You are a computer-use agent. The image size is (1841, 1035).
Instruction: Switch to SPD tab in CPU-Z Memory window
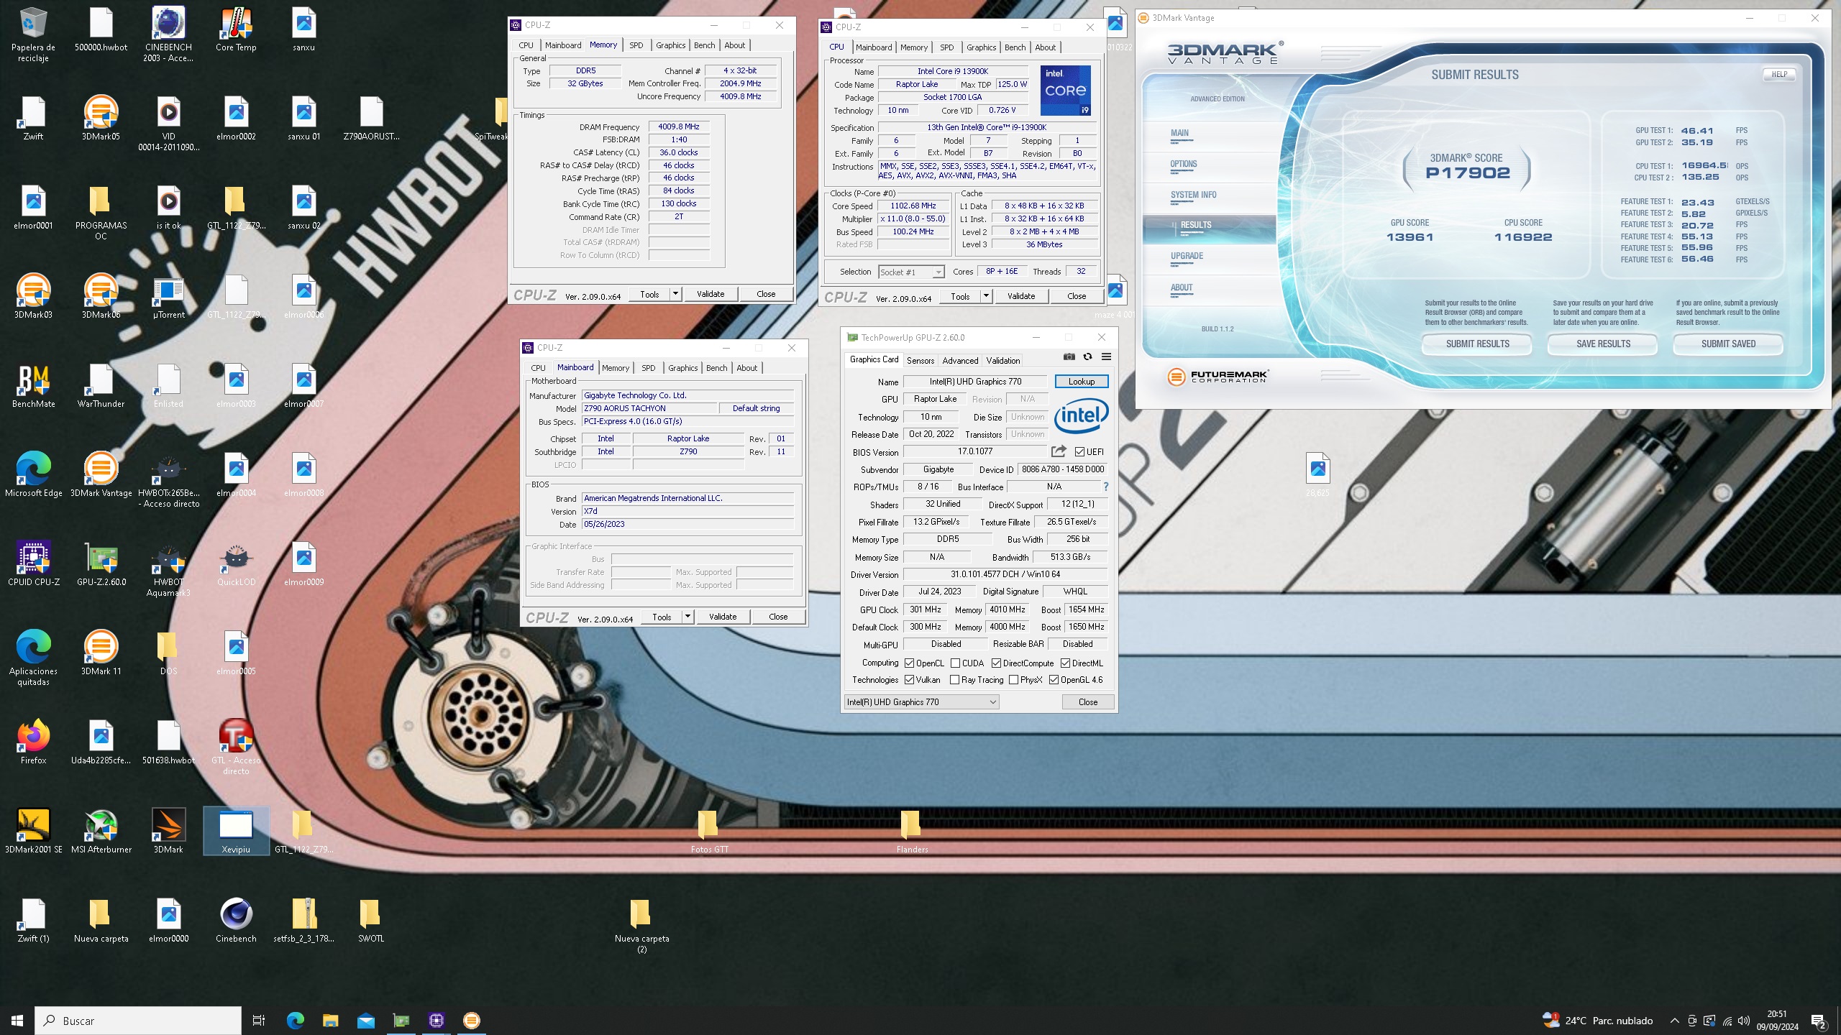(636, 45)
